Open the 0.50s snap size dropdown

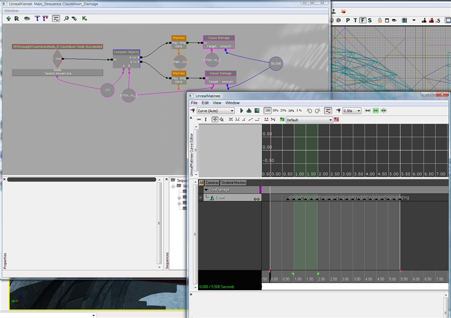coord(352,111)
